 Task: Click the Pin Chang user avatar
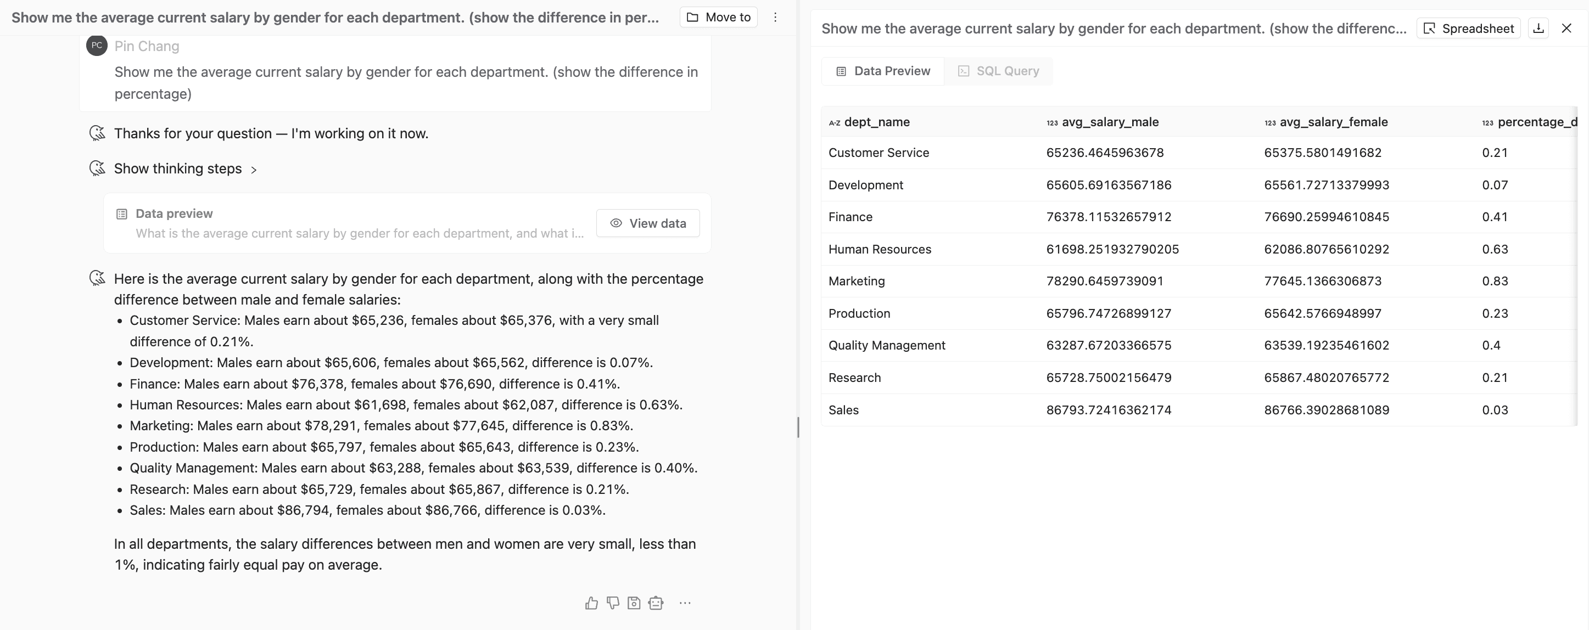(97, 46)
